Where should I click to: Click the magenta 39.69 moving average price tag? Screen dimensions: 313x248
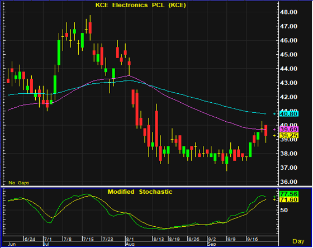pyautogui.click(x=289, y=129)
